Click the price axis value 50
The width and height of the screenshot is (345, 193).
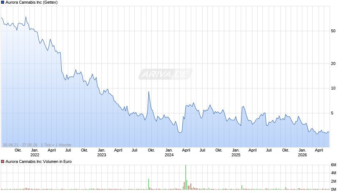point(333,31)
